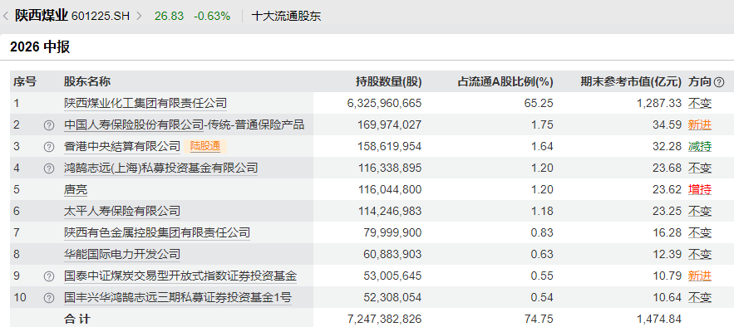Screen dimensions: 734x327
Task: Click 不变 in 华能国际电力 row
Action: (x=700, y=254)
